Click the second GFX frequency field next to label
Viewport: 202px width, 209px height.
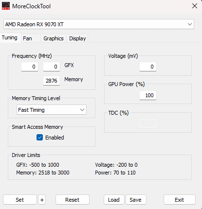tap(52, 67)
